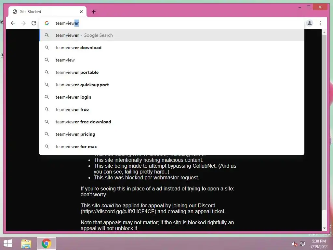Click the page scrollbar down arrow
The image size is (333, 250).
coord(324,228)
